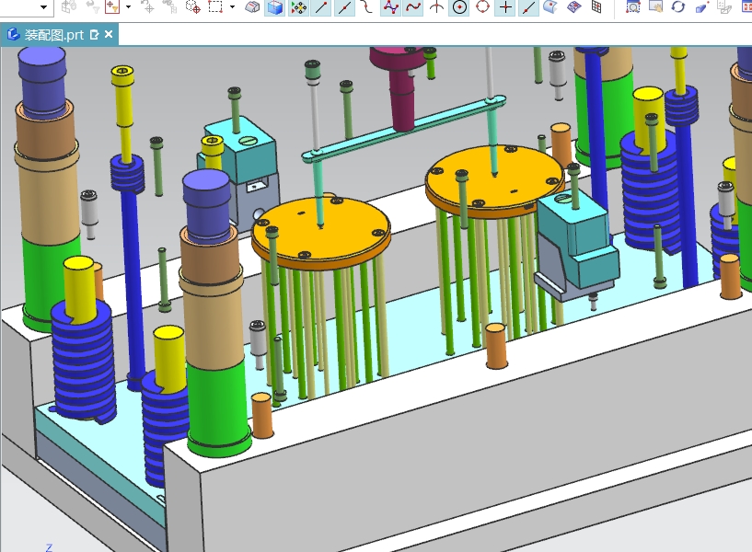Toggle Enable Snap Point icon

tap(298, 6)
